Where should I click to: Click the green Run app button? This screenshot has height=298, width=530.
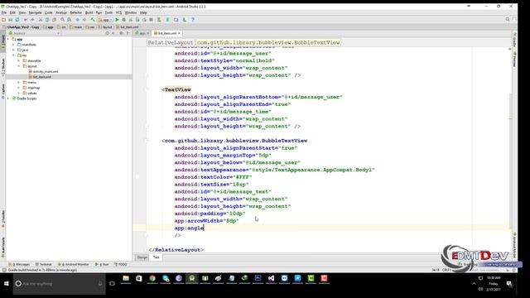117,20
